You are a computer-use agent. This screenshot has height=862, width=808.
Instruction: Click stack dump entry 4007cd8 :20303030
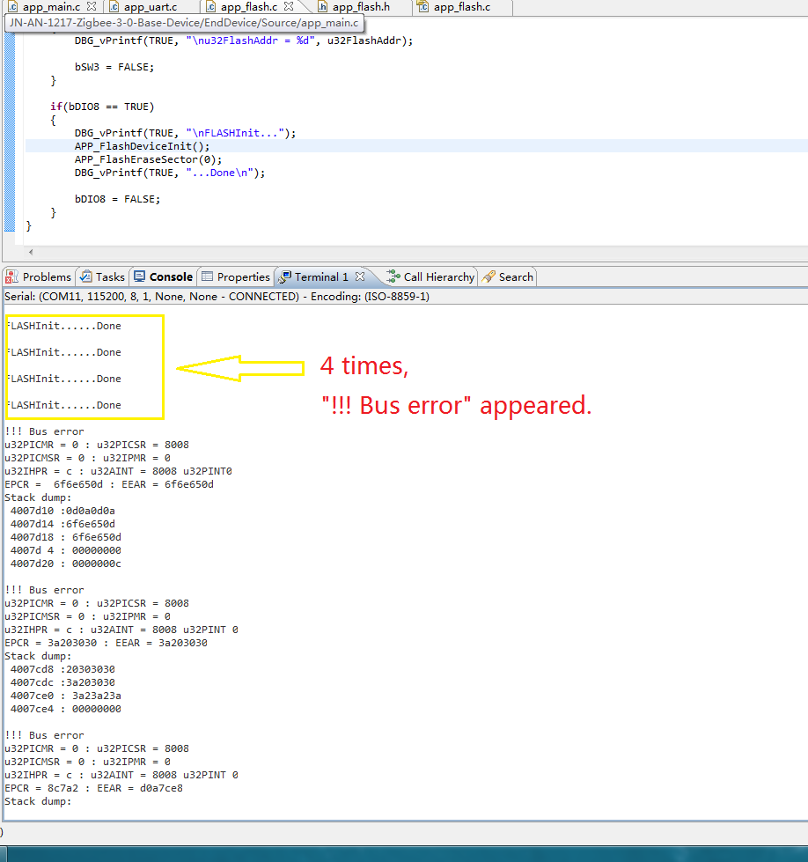[62, 669]
